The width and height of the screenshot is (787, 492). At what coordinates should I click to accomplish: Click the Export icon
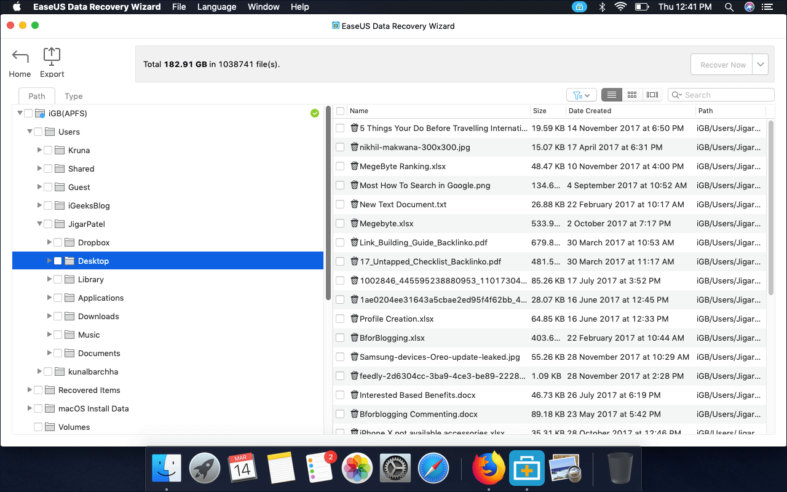52,57
